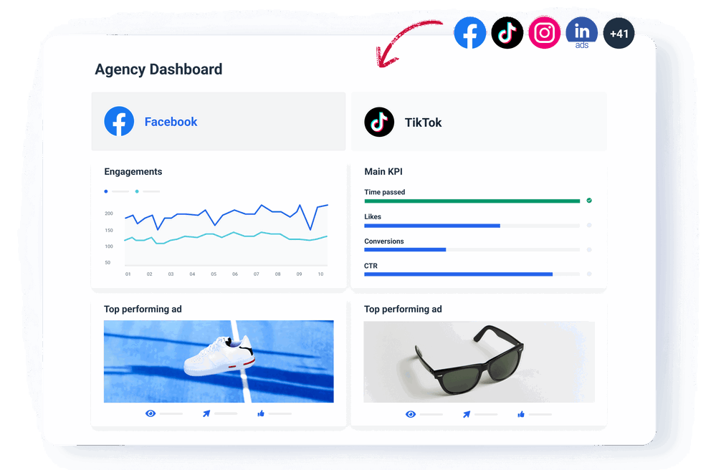This screenshot has height=470, width=711.
Task: Toggle the Likes KPI status circle
Action: coord(589,225)
